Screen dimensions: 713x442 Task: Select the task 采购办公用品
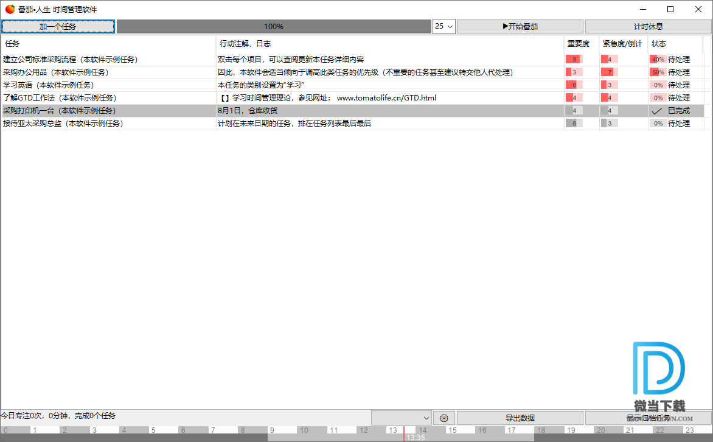(x=56, y=72)
